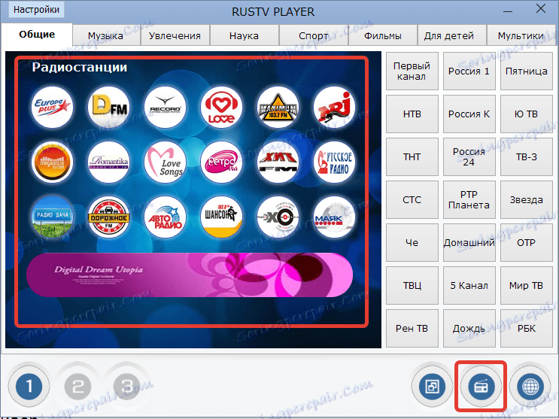
Task: Open Мир ТВ channel
Action: point(526,285)
